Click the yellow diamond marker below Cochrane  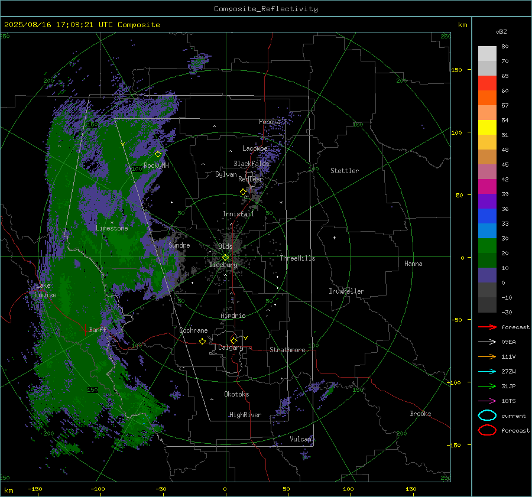point(202,341)
